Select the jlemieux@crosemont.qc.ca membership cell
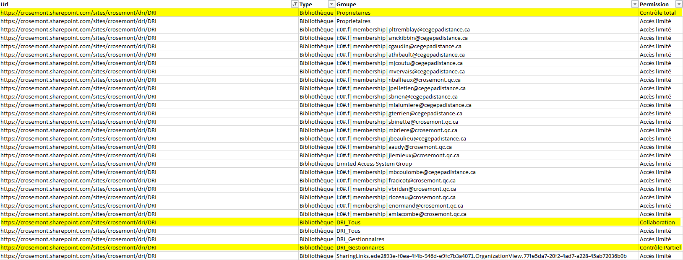 398,156
